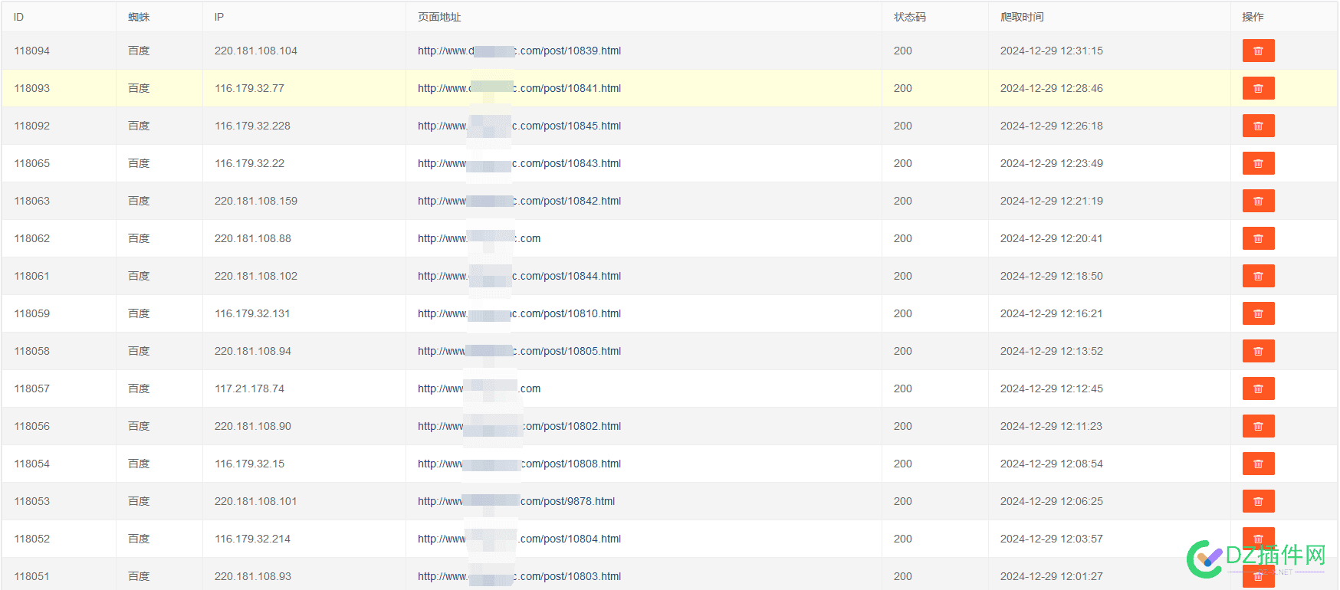Delete entry crawled at 12:23:49
The height and width of the screenshot is (590, 1340).
(1258, 163)
